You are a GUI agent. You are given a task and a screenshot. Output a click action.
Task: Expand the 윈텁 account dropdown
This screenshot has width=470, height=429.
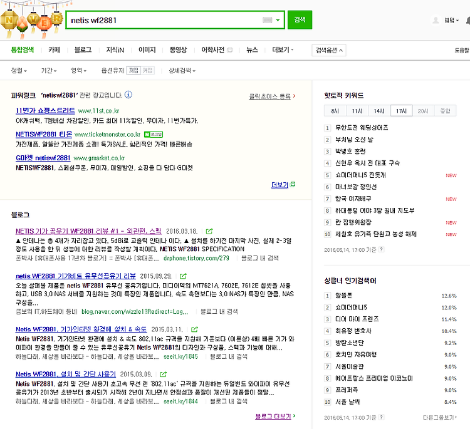(x=451, y=21)
